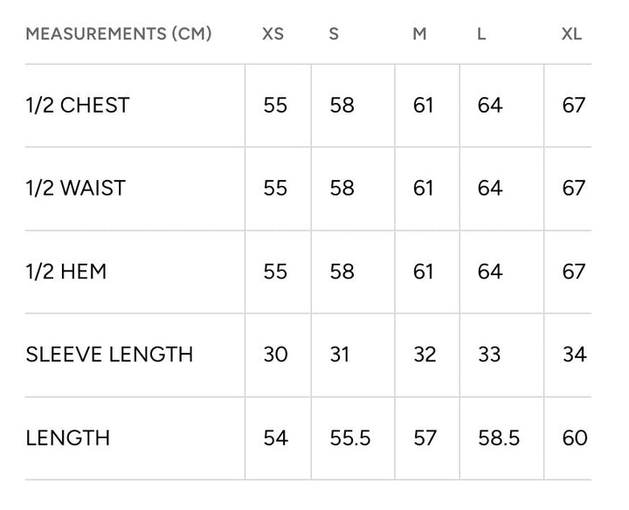The width and height of the screenshot is (629, 510).
Task: Select the XS size column header
Action: [273, 34]
